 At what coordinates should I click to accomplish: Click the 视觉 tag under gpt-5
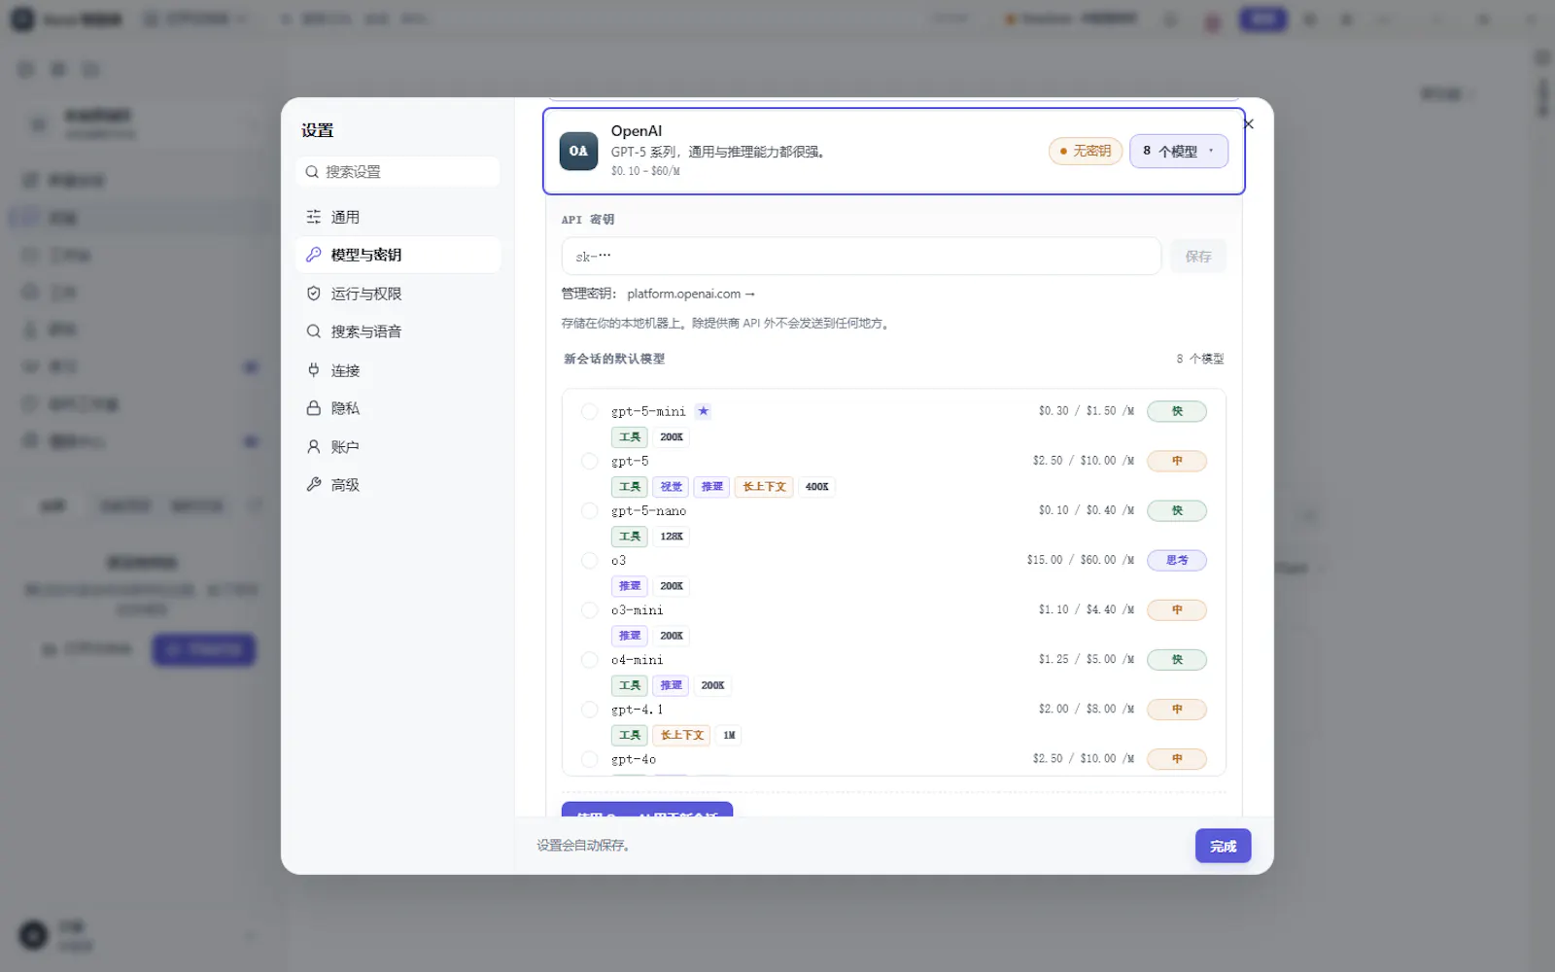pyautogui.click(x=671, y=487)
